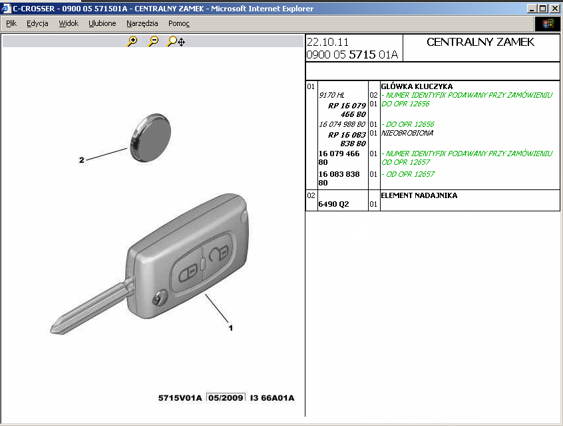Select GŁÓWKA KLUCZYKA heading

(417, 86)
